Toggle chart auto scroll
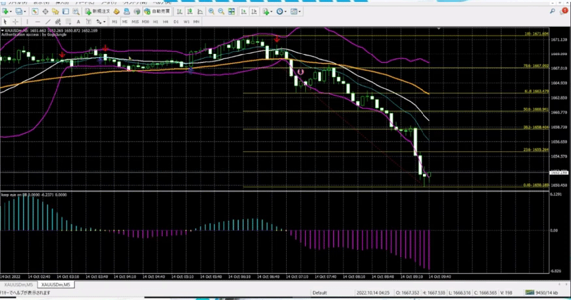Viewport: 571px width, 300px height. pos(243,12)
